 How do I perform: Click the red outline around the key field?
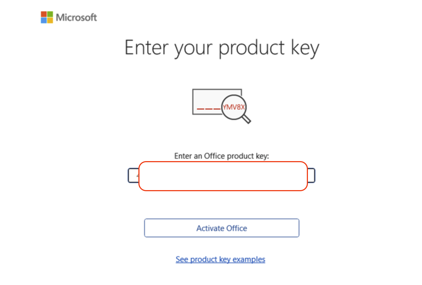click(222, 162)
